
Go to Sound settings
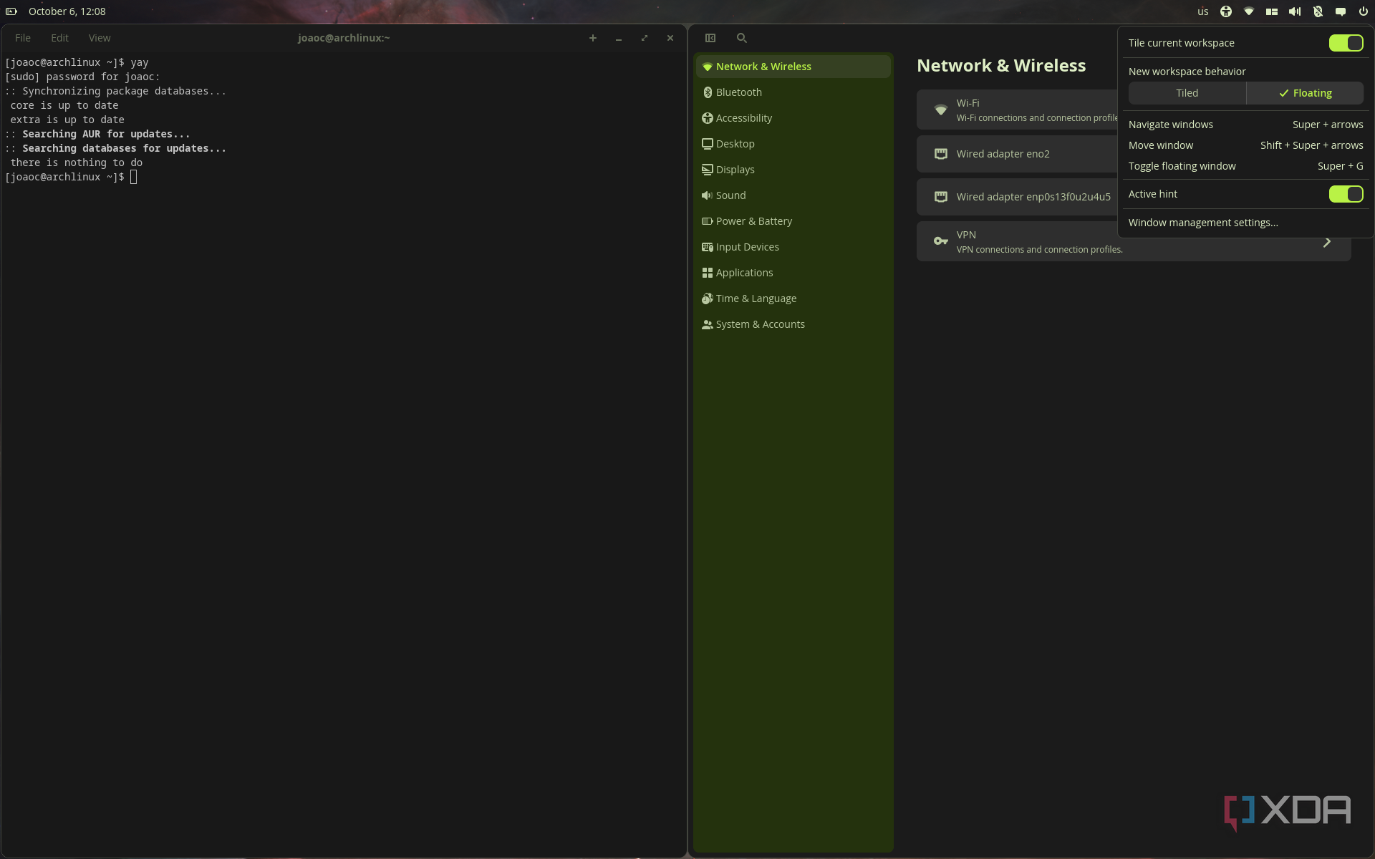(793, 195)
